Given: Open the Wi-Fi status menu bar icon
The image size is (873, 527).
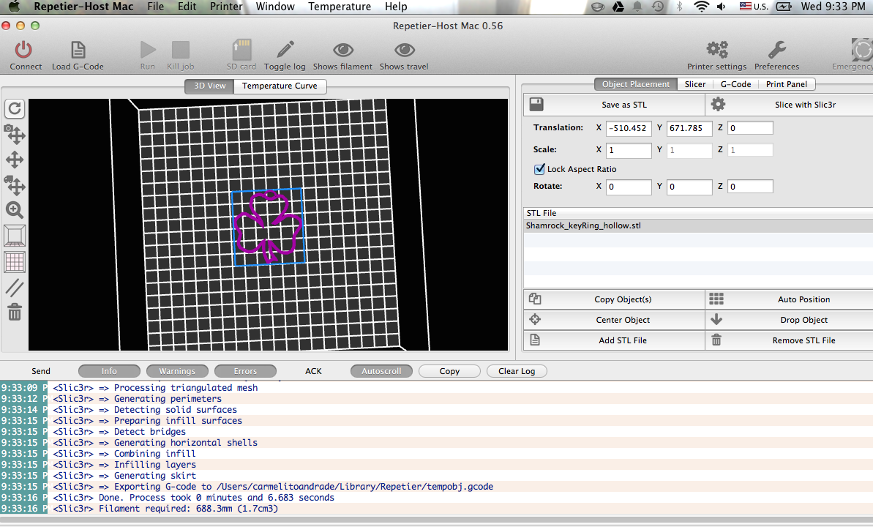Looking at the screenshot, I should 702,7.
